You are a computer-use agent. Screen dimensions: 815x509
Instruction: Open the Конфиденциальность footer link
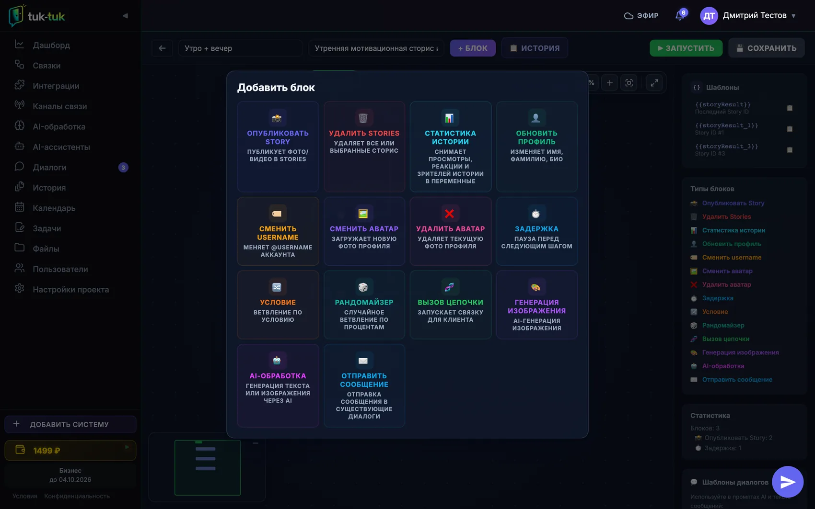77,496
